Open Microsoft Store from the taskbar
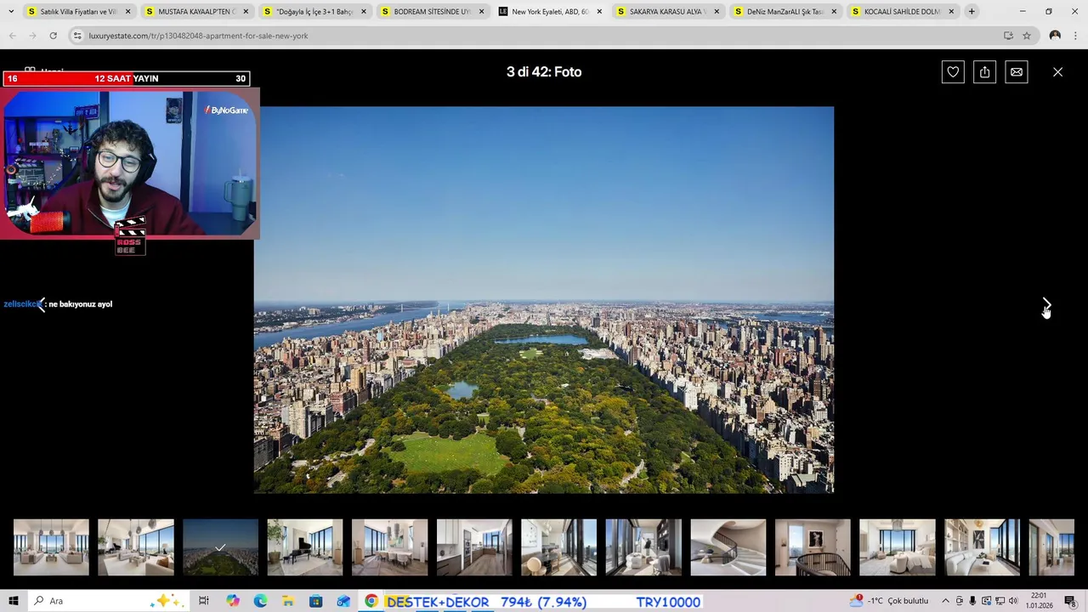This screenshot has width=1088, height=612. (x=315, y=601)
